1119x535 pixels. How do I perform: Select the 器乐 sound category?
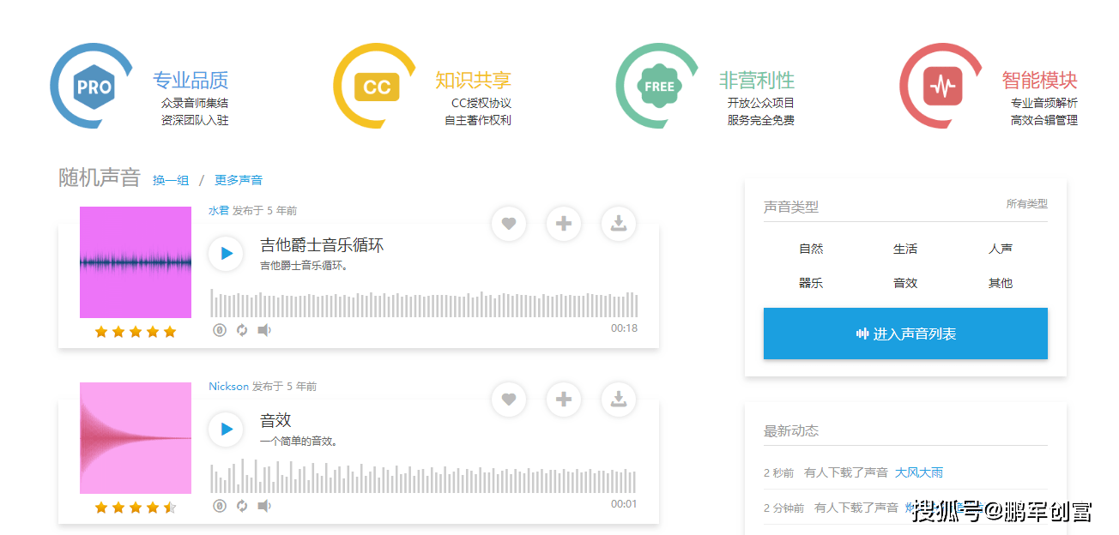(811, 283)
